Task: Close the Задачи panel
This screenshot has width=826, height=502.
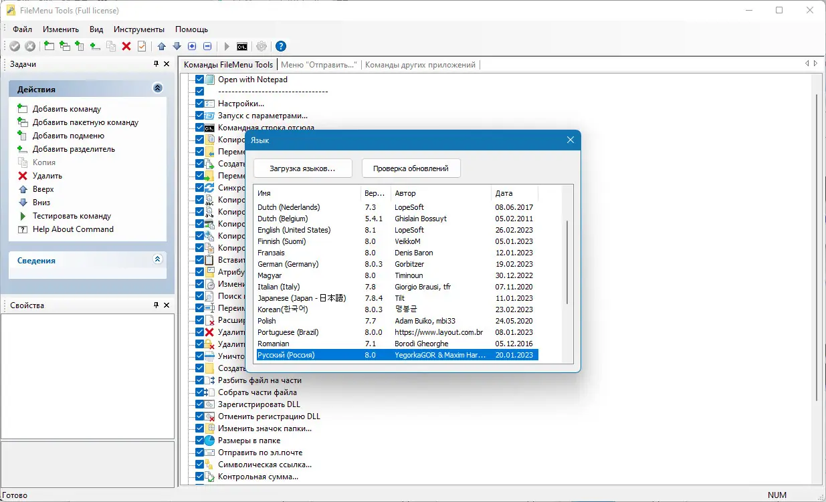Action: 167,64
